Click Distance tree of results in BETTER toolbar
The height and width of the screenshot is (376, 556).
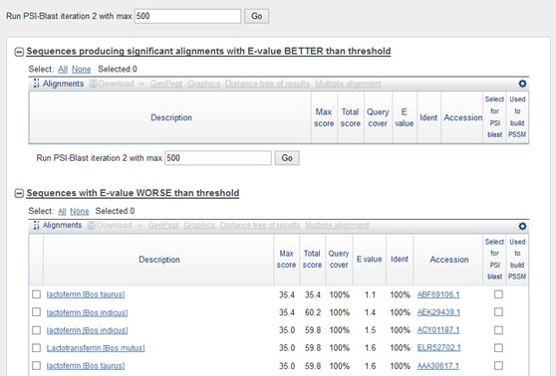(267, 84)
